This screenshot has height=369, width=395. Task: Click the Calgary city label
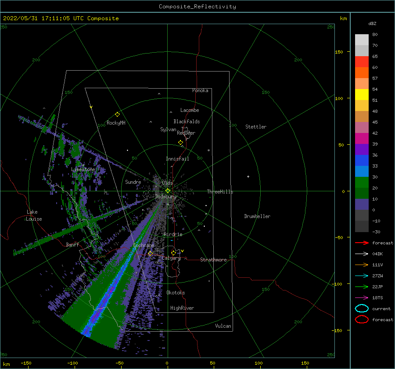click(171, 258)
